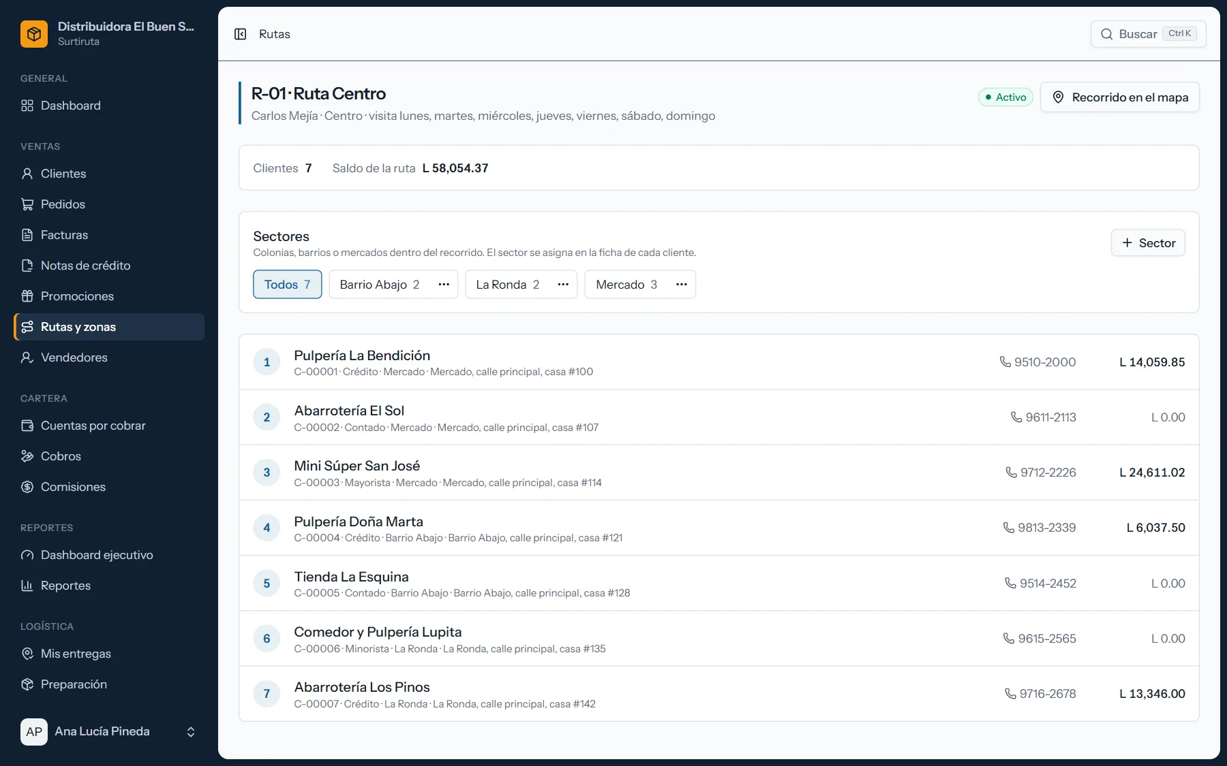Open Recorrido en el mapa
This screenshot has width=1227, height=766.
(1120, 97)
